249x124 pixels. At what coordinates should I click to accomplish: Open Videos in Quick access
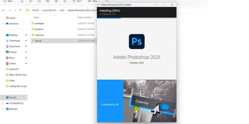pyautogui.click(x=12, y=64)
